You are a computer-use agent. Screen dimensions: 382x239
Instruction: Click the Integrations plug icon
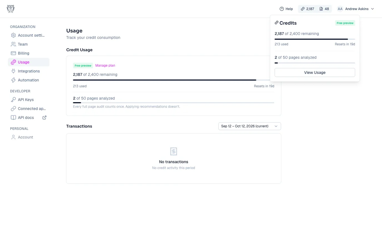click(13, 71)
